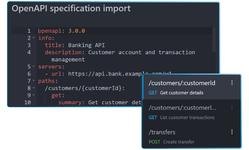Open three-dot menu for List customer transactions
The height and width of the screenshot is (150, 249).
[232, 108]
